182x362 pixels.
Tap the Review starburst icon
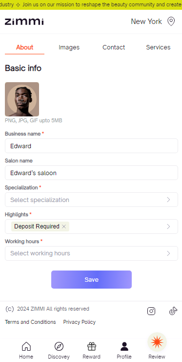(x=157, y=341)
